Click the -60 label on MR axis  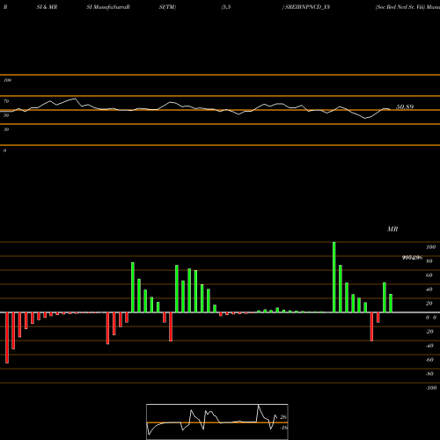429,360
